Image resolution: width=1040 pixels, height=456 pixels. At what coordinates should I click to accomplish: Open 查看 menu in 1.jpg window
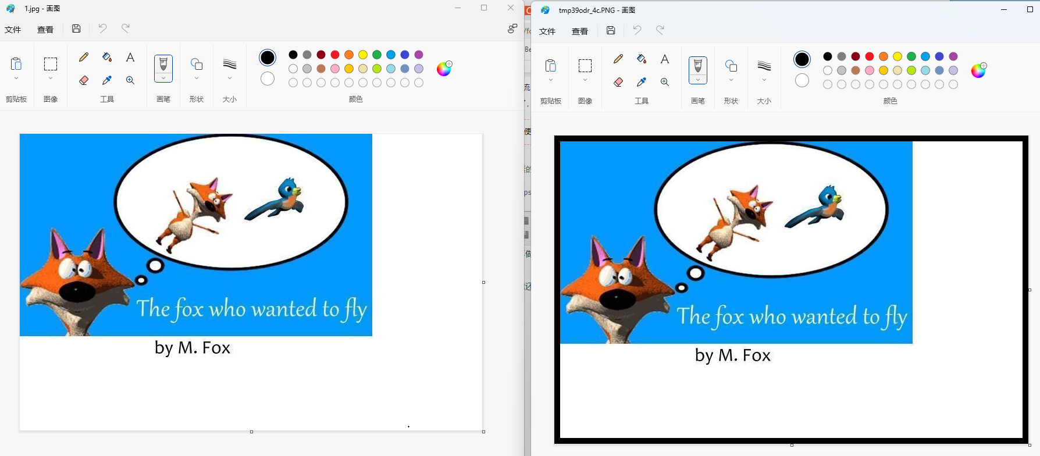point(45,30)
